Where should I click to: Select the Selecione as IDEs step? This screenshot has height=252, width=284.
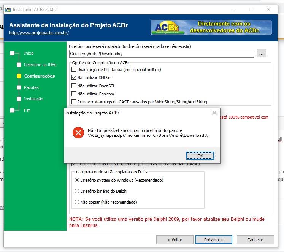pyautogui.click(x=40, y=65)
